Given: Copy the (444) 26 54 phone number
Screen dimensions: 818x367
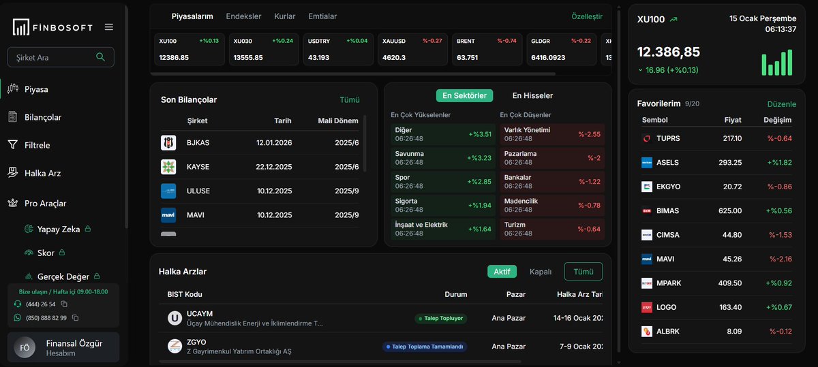Looking at the screenshot, I should (64, 304).
